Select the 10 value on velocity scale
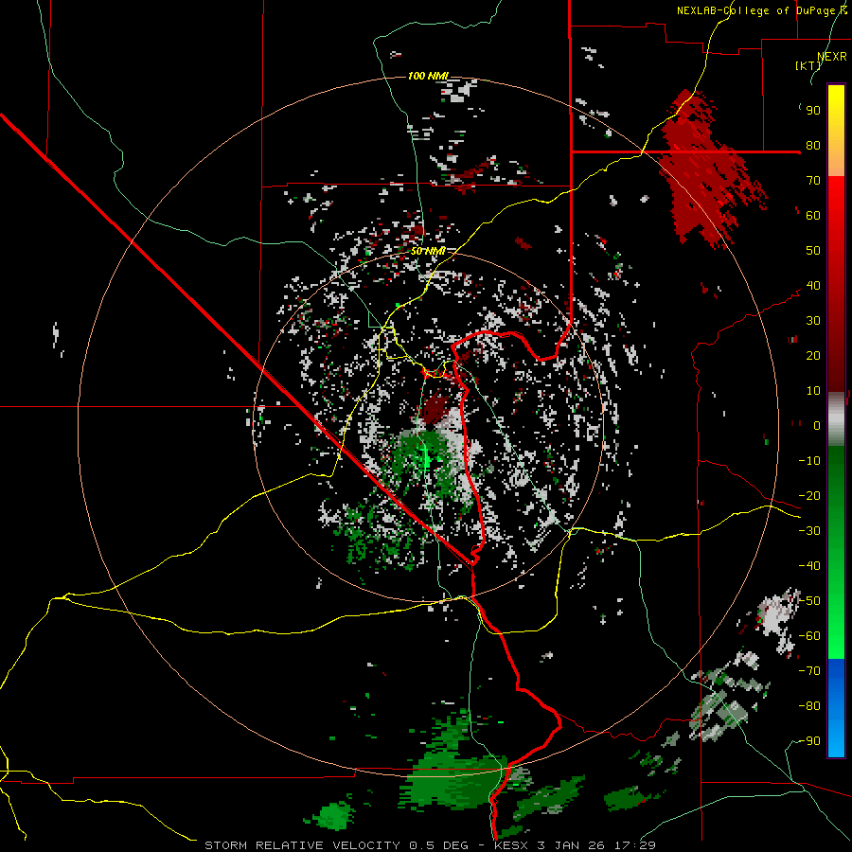Image resolution: width=852 pixels, height=852 pixels. pos(813,391)
